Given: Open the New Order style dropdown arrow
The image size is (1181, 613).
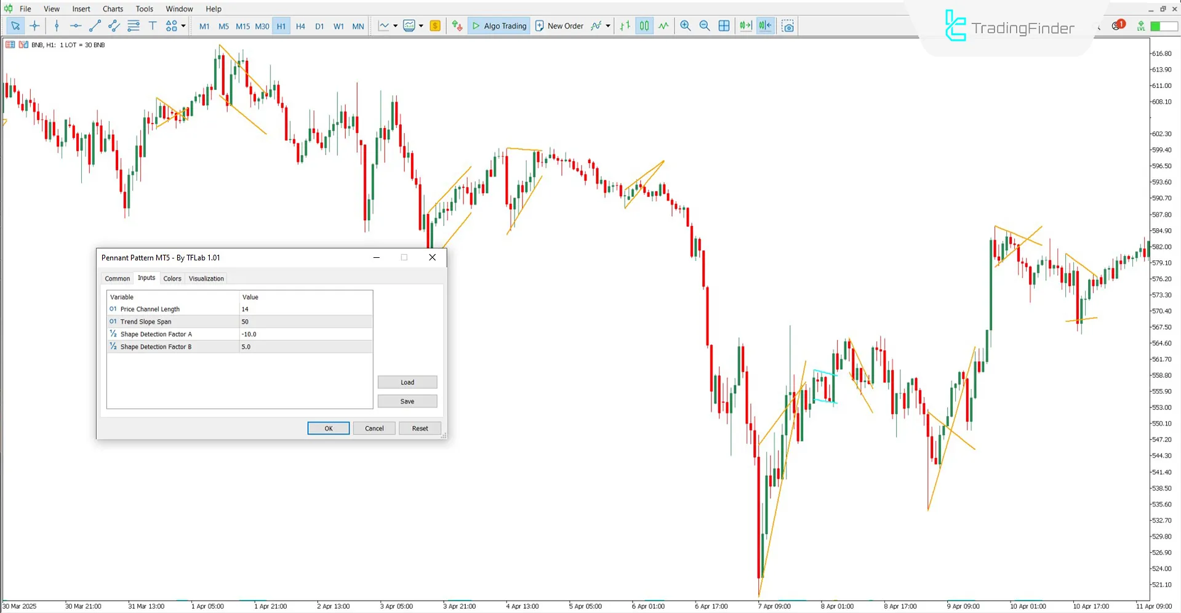Looking at the screenshot, I should point(608,26).
